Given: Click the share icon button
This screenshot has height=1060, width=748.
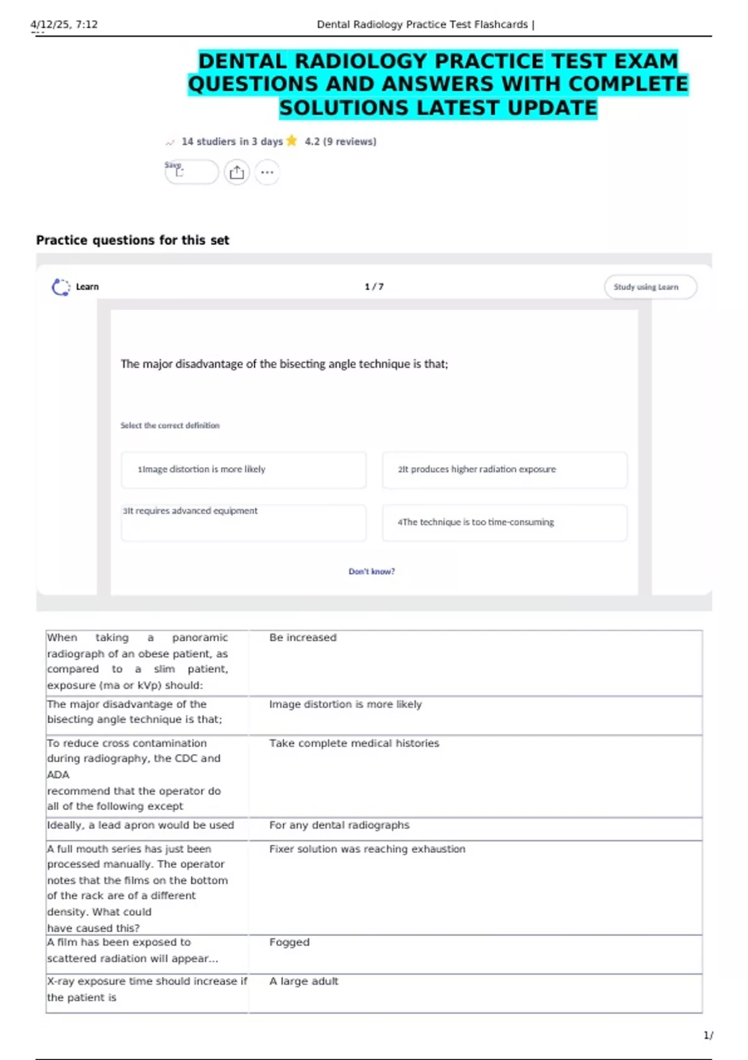Looking at the screenshot, I should click(237, 173).
